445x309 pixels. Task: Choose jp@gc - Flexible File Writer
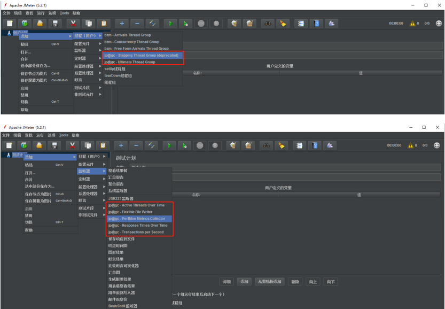tap(139, 212)
